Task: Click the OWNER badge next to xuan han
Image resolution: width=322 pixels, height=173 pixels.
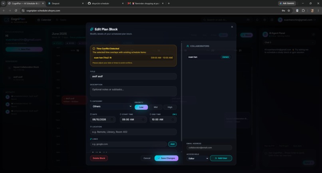Action: [x=225, y=57]
